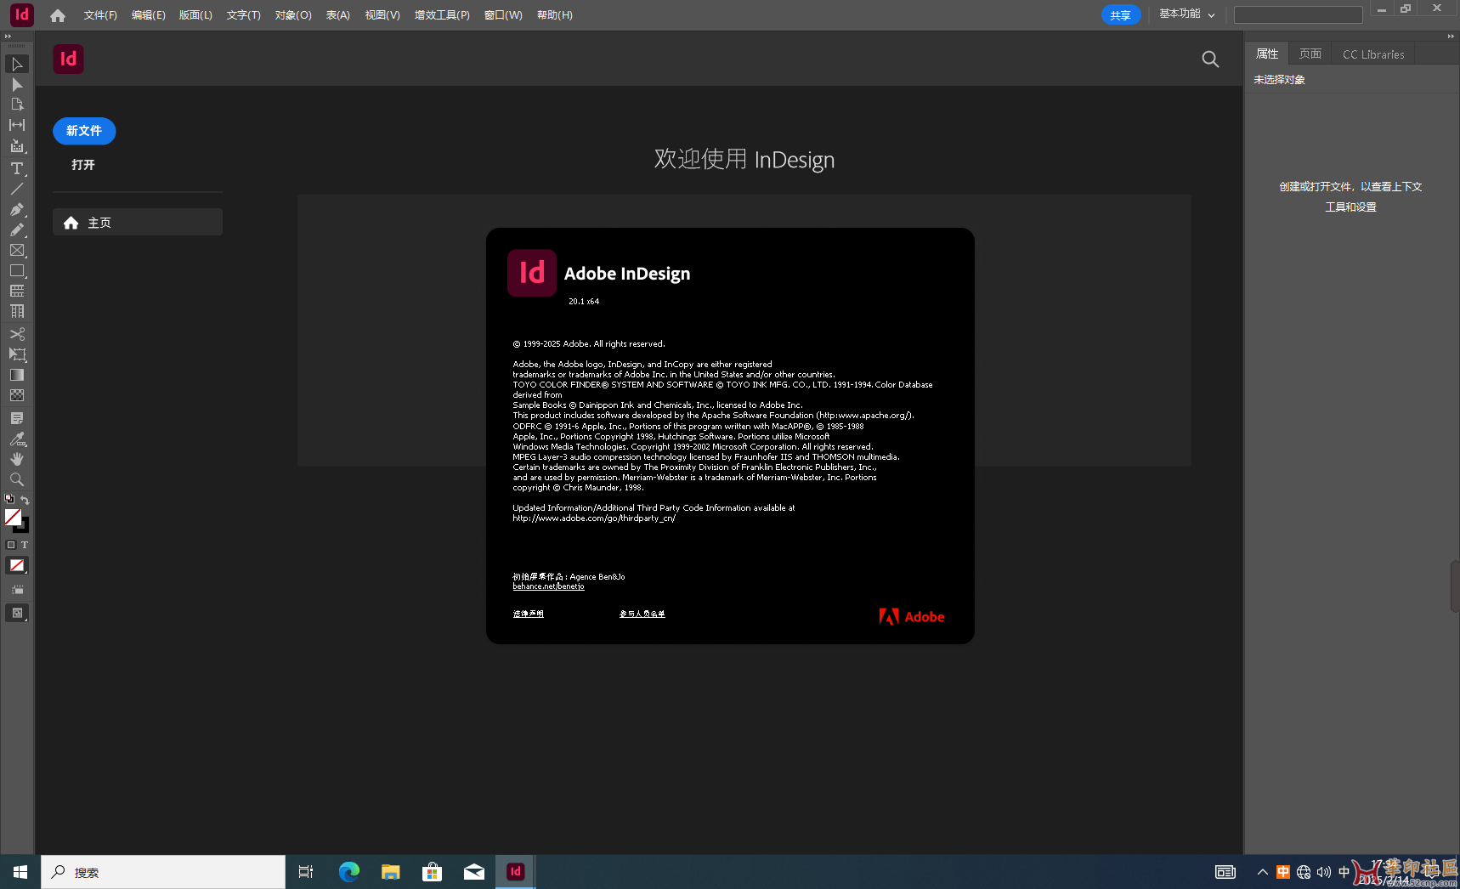Select the Direct Selection tool
The image size is (1460, 889).
pos(17,85)
